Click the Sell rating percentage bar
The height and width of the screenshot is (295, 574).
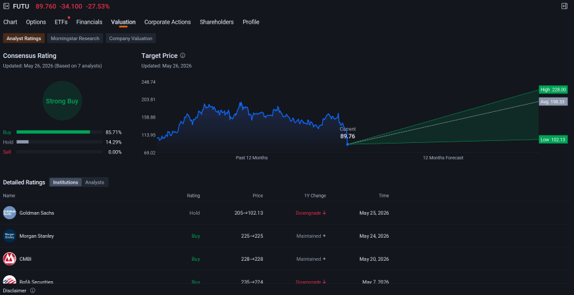point(59,151)
